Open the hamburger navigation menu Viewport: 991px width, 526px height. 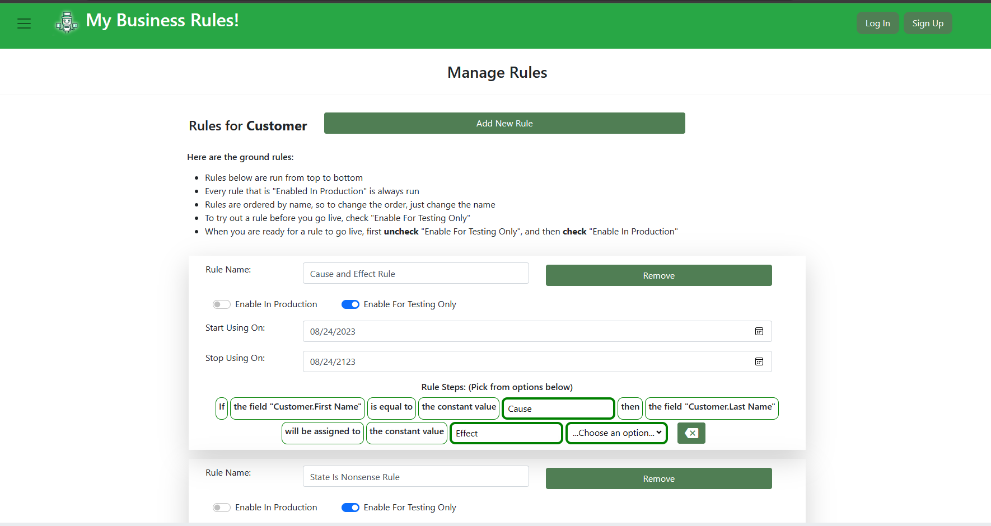24,24
